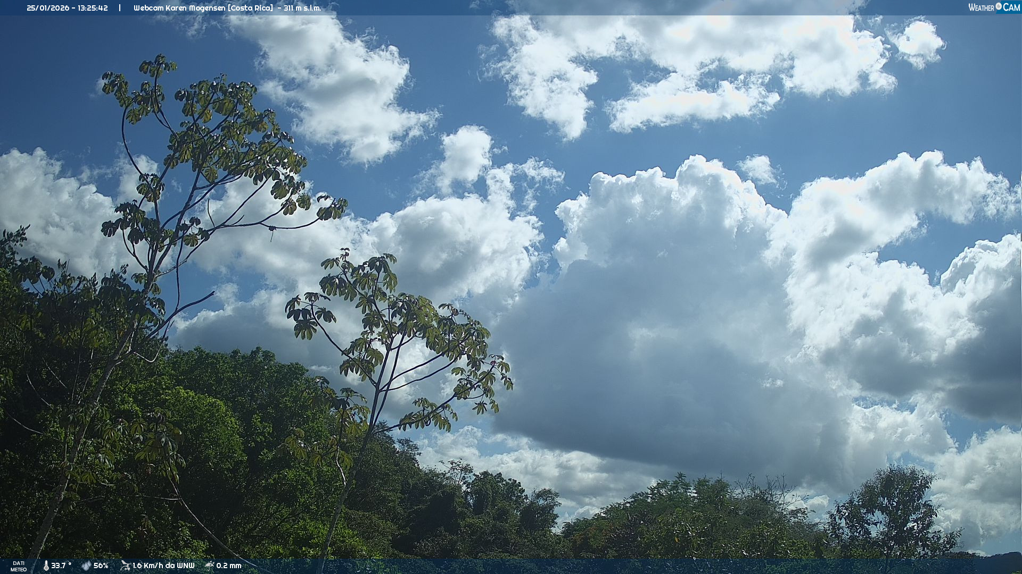Click the 0.2 mm rainfall value

[229, 566]
